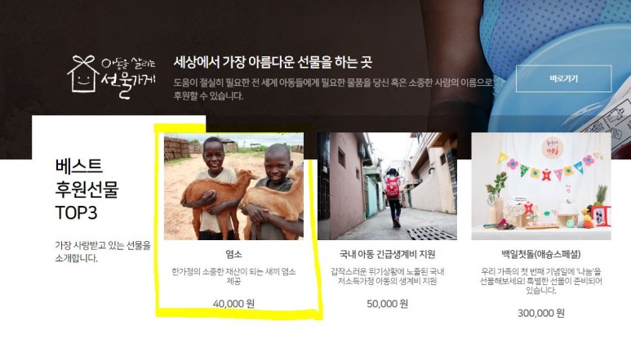
Task: Open the alley photo with the red backpack
Action: pos(387,186)
